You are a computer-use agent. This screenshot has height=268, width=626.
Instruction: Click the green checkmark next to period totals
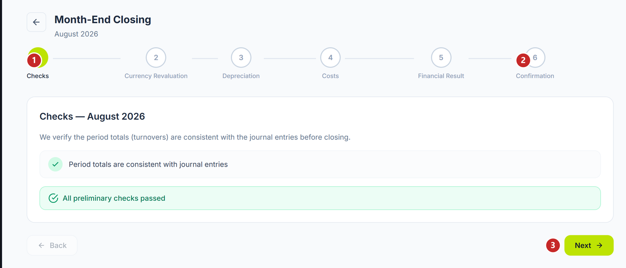click(56, 164)
